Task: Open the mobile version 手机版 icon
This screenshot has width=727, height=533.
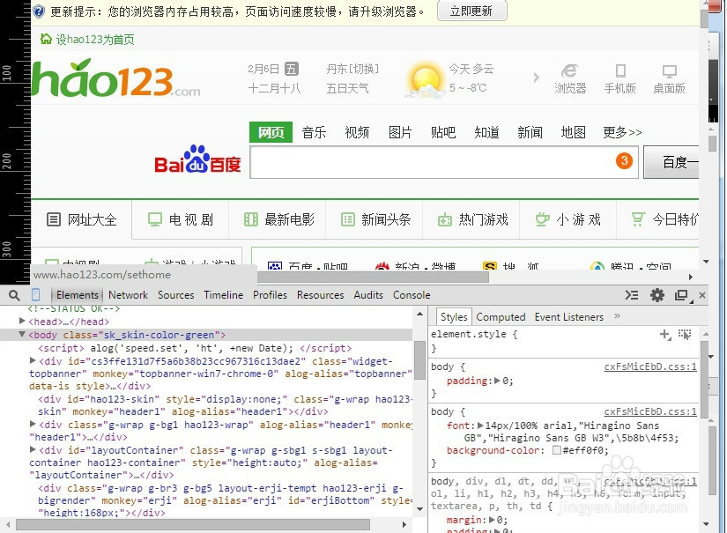Action: click(619, 78)
